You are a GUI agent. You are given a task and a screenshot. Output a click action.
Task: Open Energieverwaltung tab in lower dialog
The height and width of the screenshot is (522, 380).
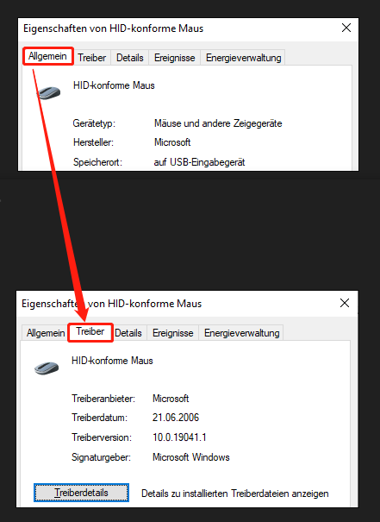click(x=241, y=333)
